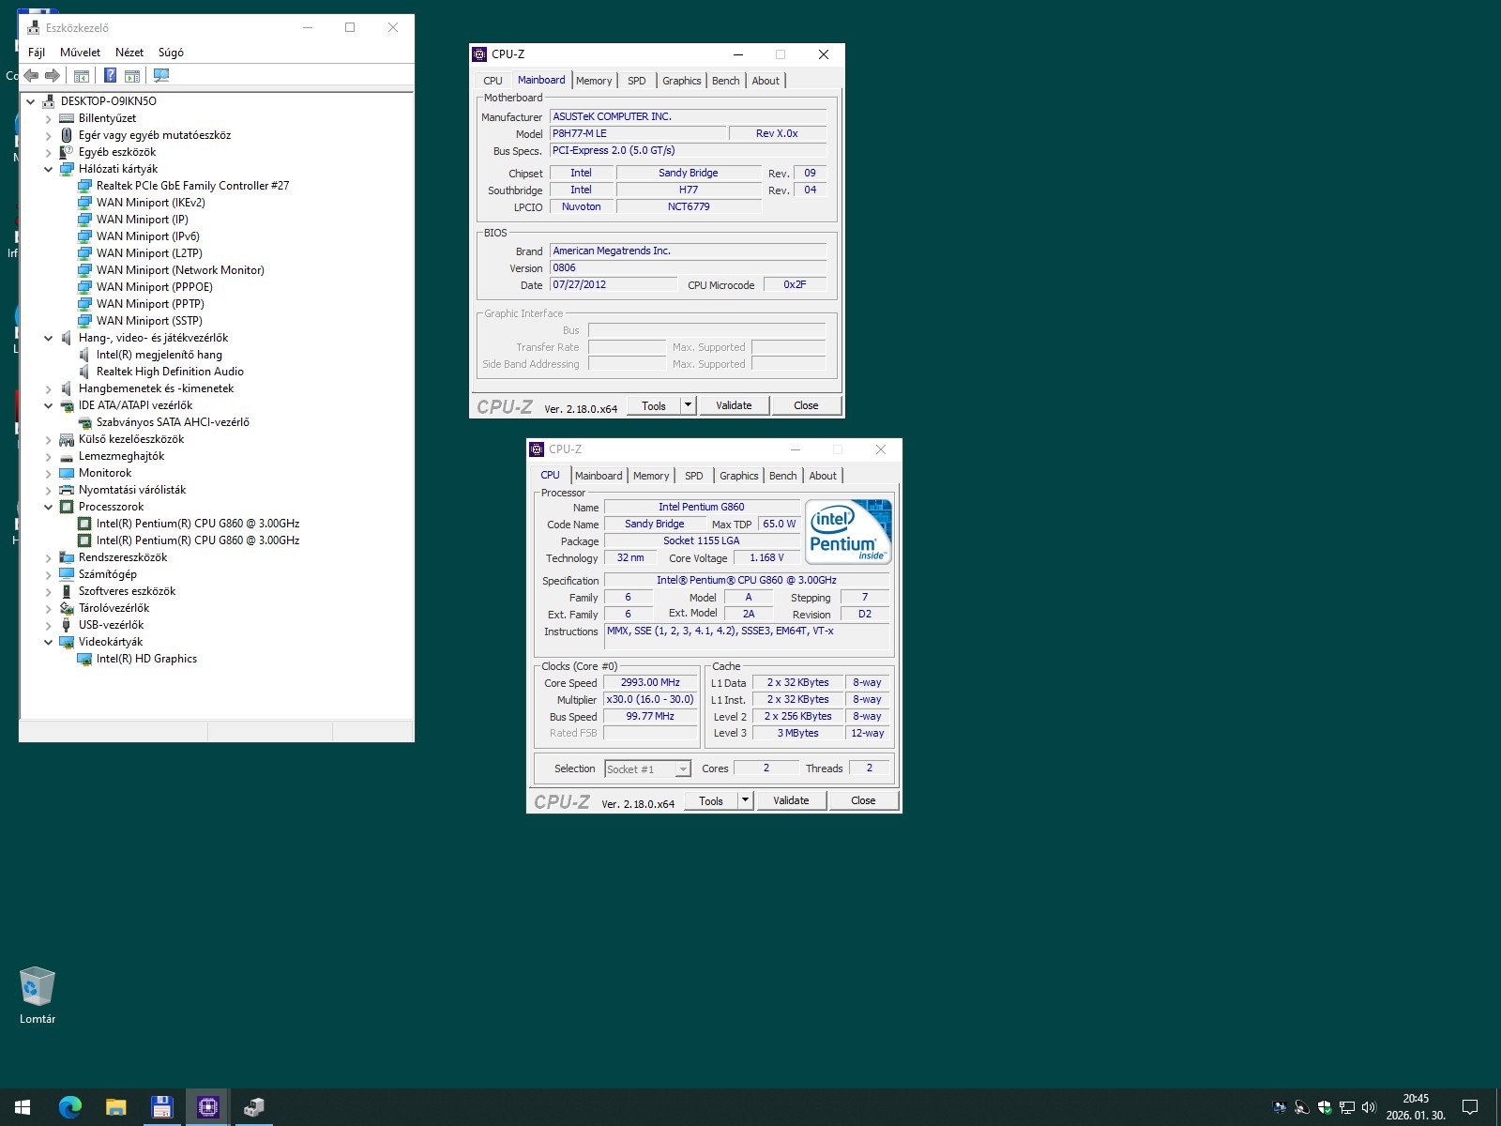This screenshot has width=1501, height=1126.
Task: Expand the Billentyűzet tree node
Action: coord(49,119)
